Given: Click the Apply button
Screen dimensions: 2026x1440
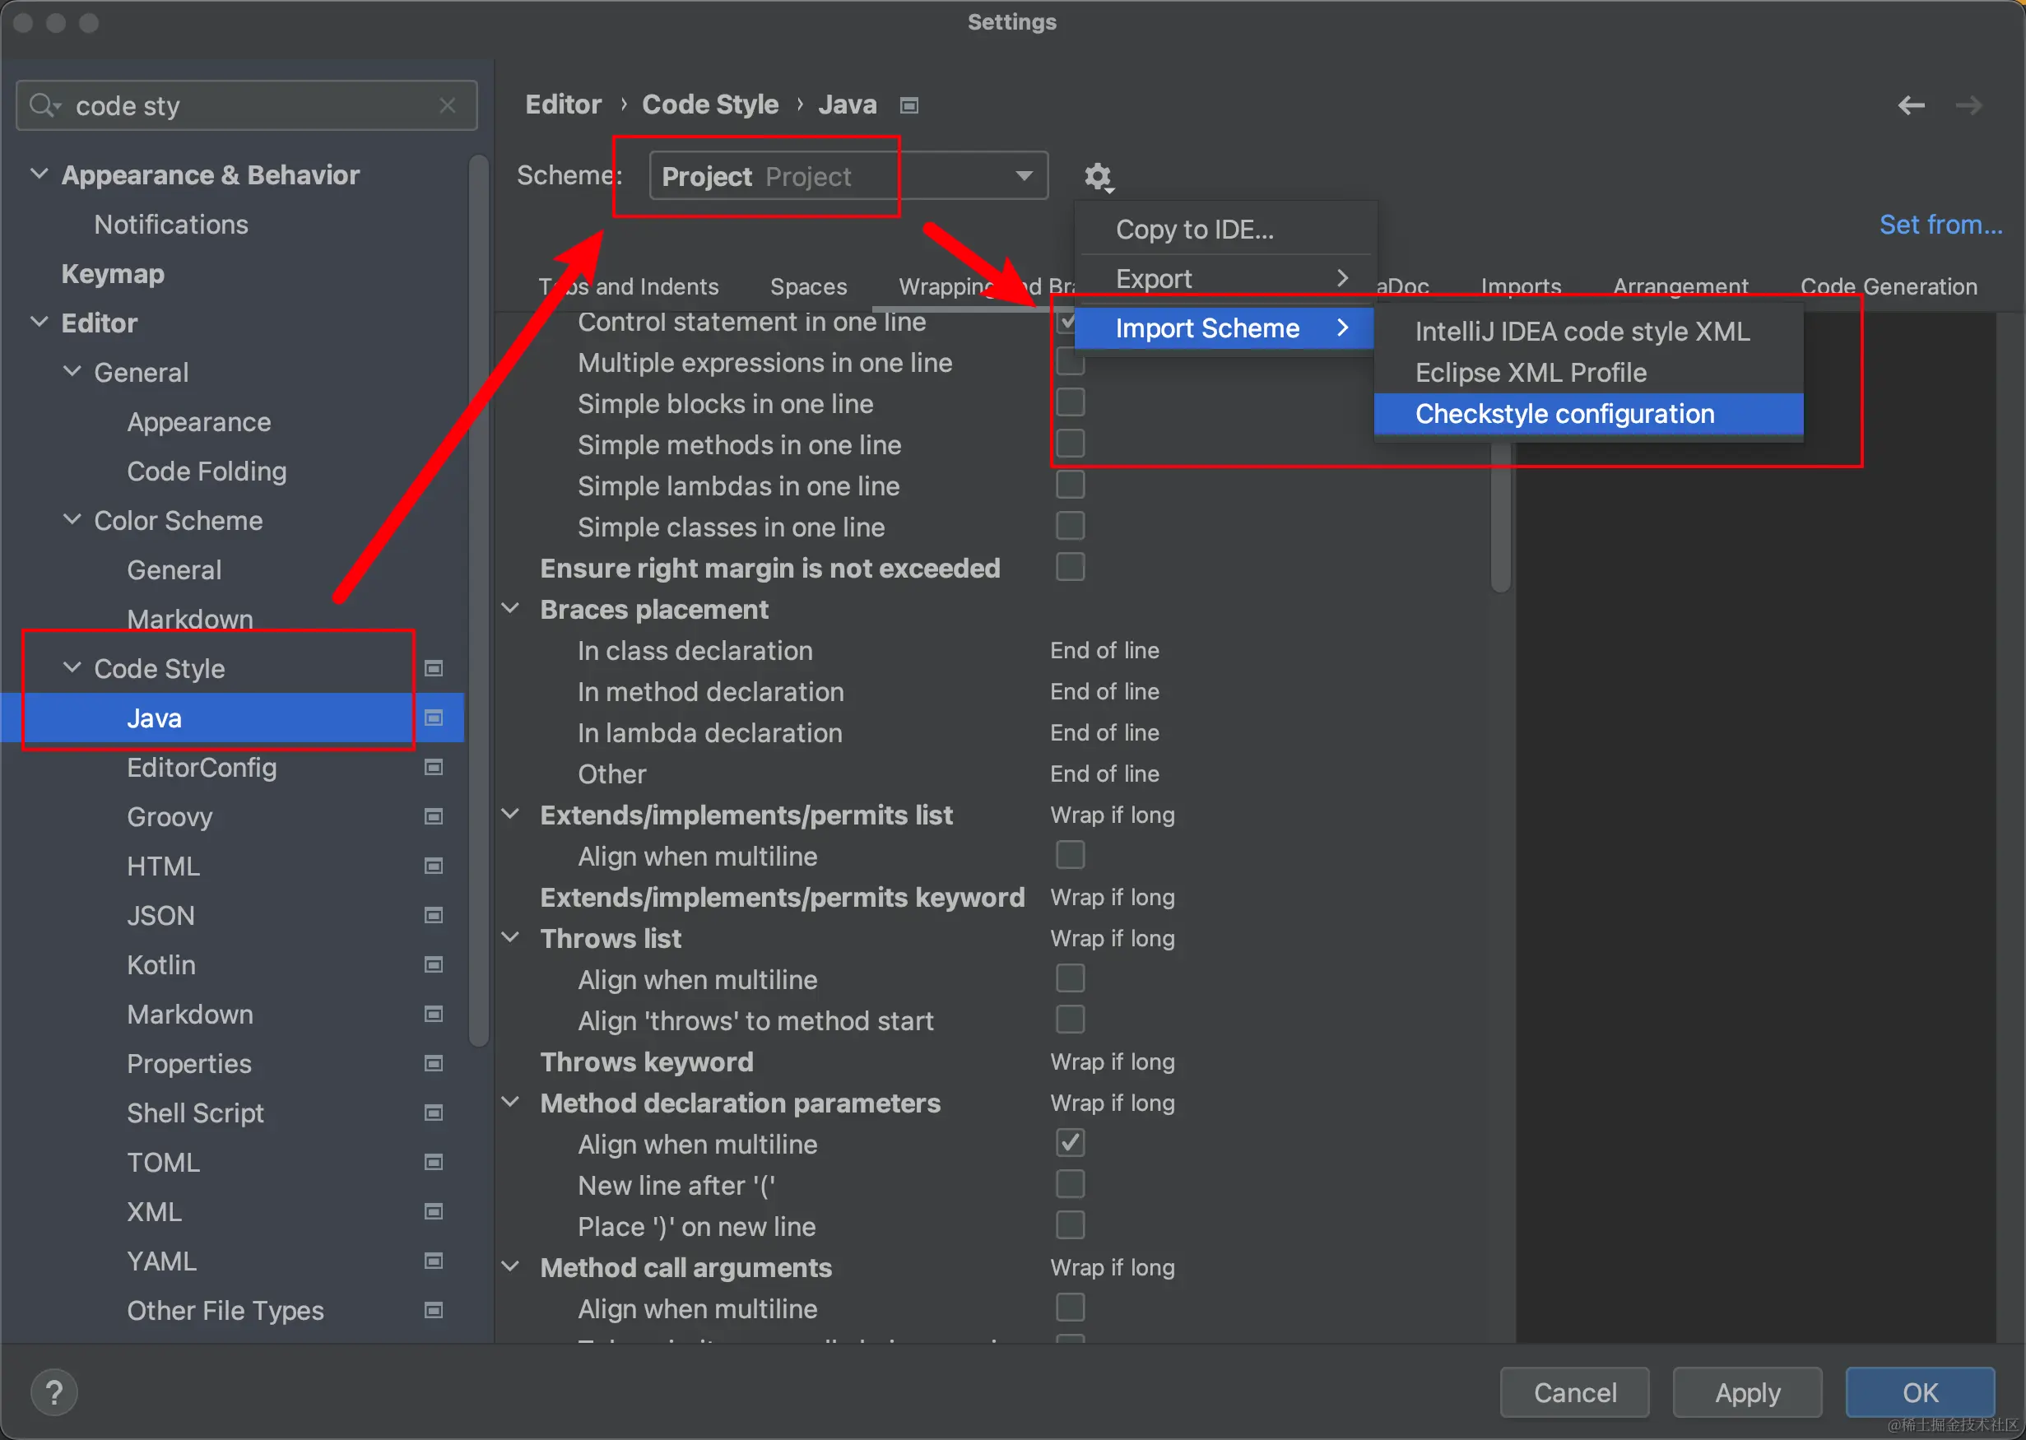Looking at the screenshot, I should pos(1747,1392).
